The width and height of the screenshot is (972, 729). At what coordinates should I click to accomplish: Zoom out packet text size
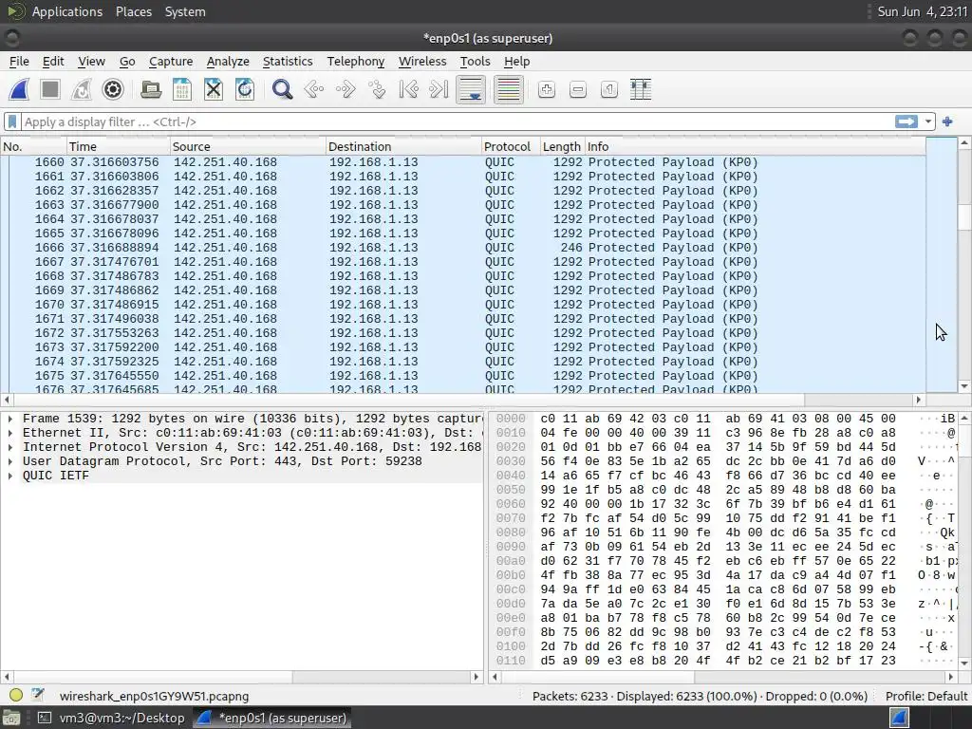click(578, 89)
